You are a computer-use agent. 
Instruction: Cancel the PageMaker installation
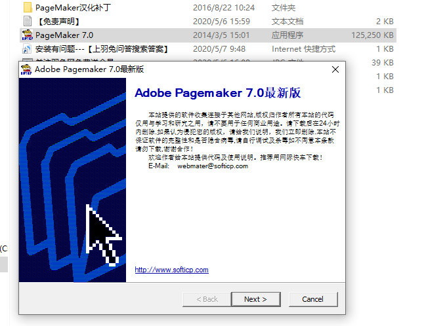click(x=312, y=299)
